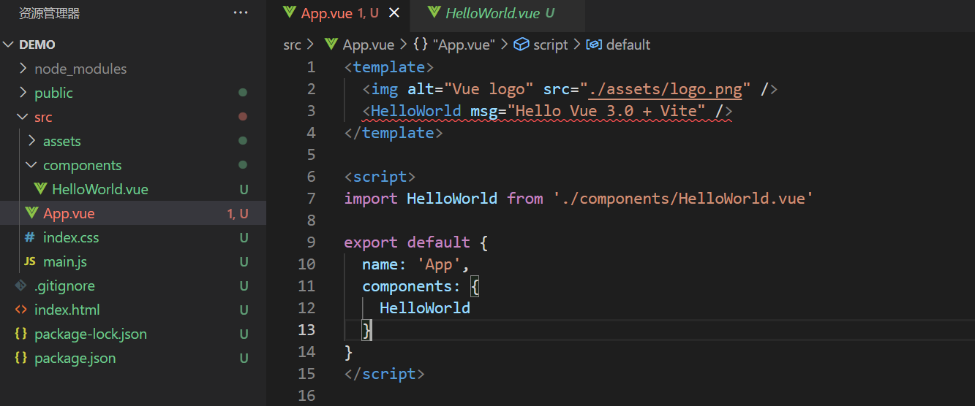Open the explorer panel more actions ellipsis
Viewport: 975px width, 406px height.
[241, 13]
